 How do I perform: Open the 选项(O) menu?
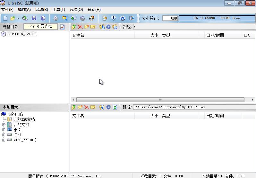coord(76,10)
